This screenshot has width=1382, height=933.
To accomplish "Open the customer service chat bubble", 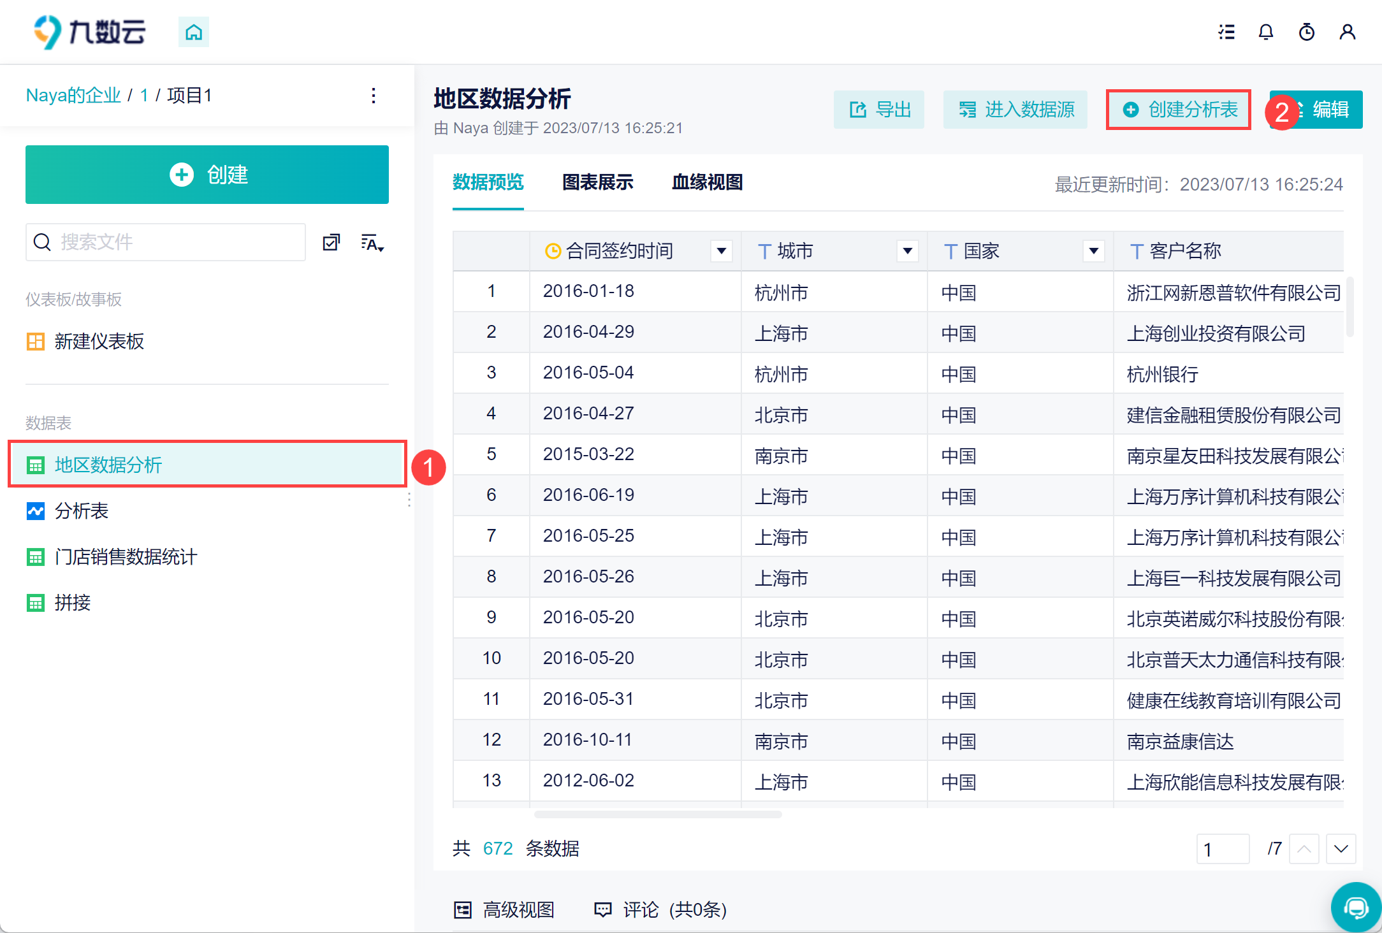I will point(1355,907).
